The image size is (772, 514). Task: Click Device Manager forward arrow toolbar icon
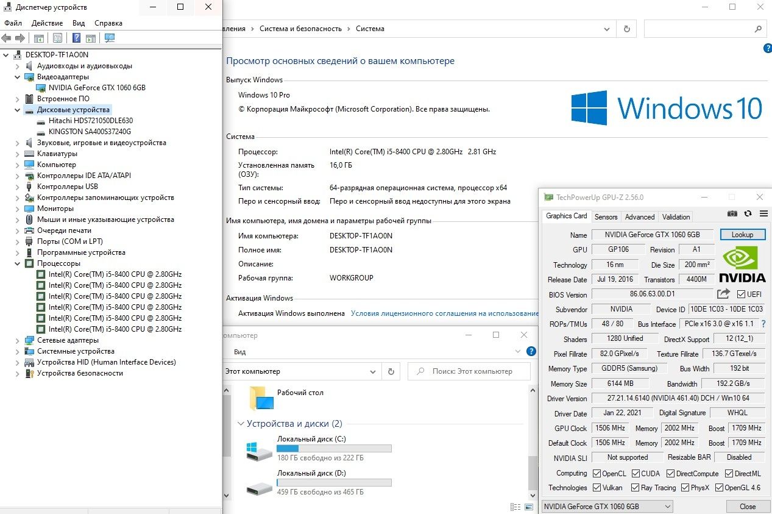click(20, 38)
